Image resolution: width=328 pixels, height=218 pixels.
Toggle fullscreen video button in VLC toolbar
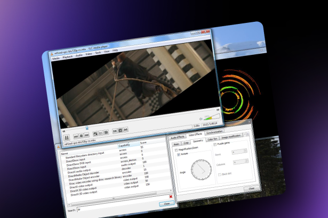coord(95,133)
